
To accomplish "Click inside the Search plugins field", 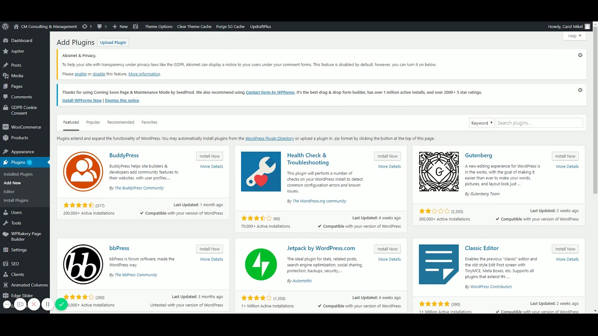I will click(539, 123).
